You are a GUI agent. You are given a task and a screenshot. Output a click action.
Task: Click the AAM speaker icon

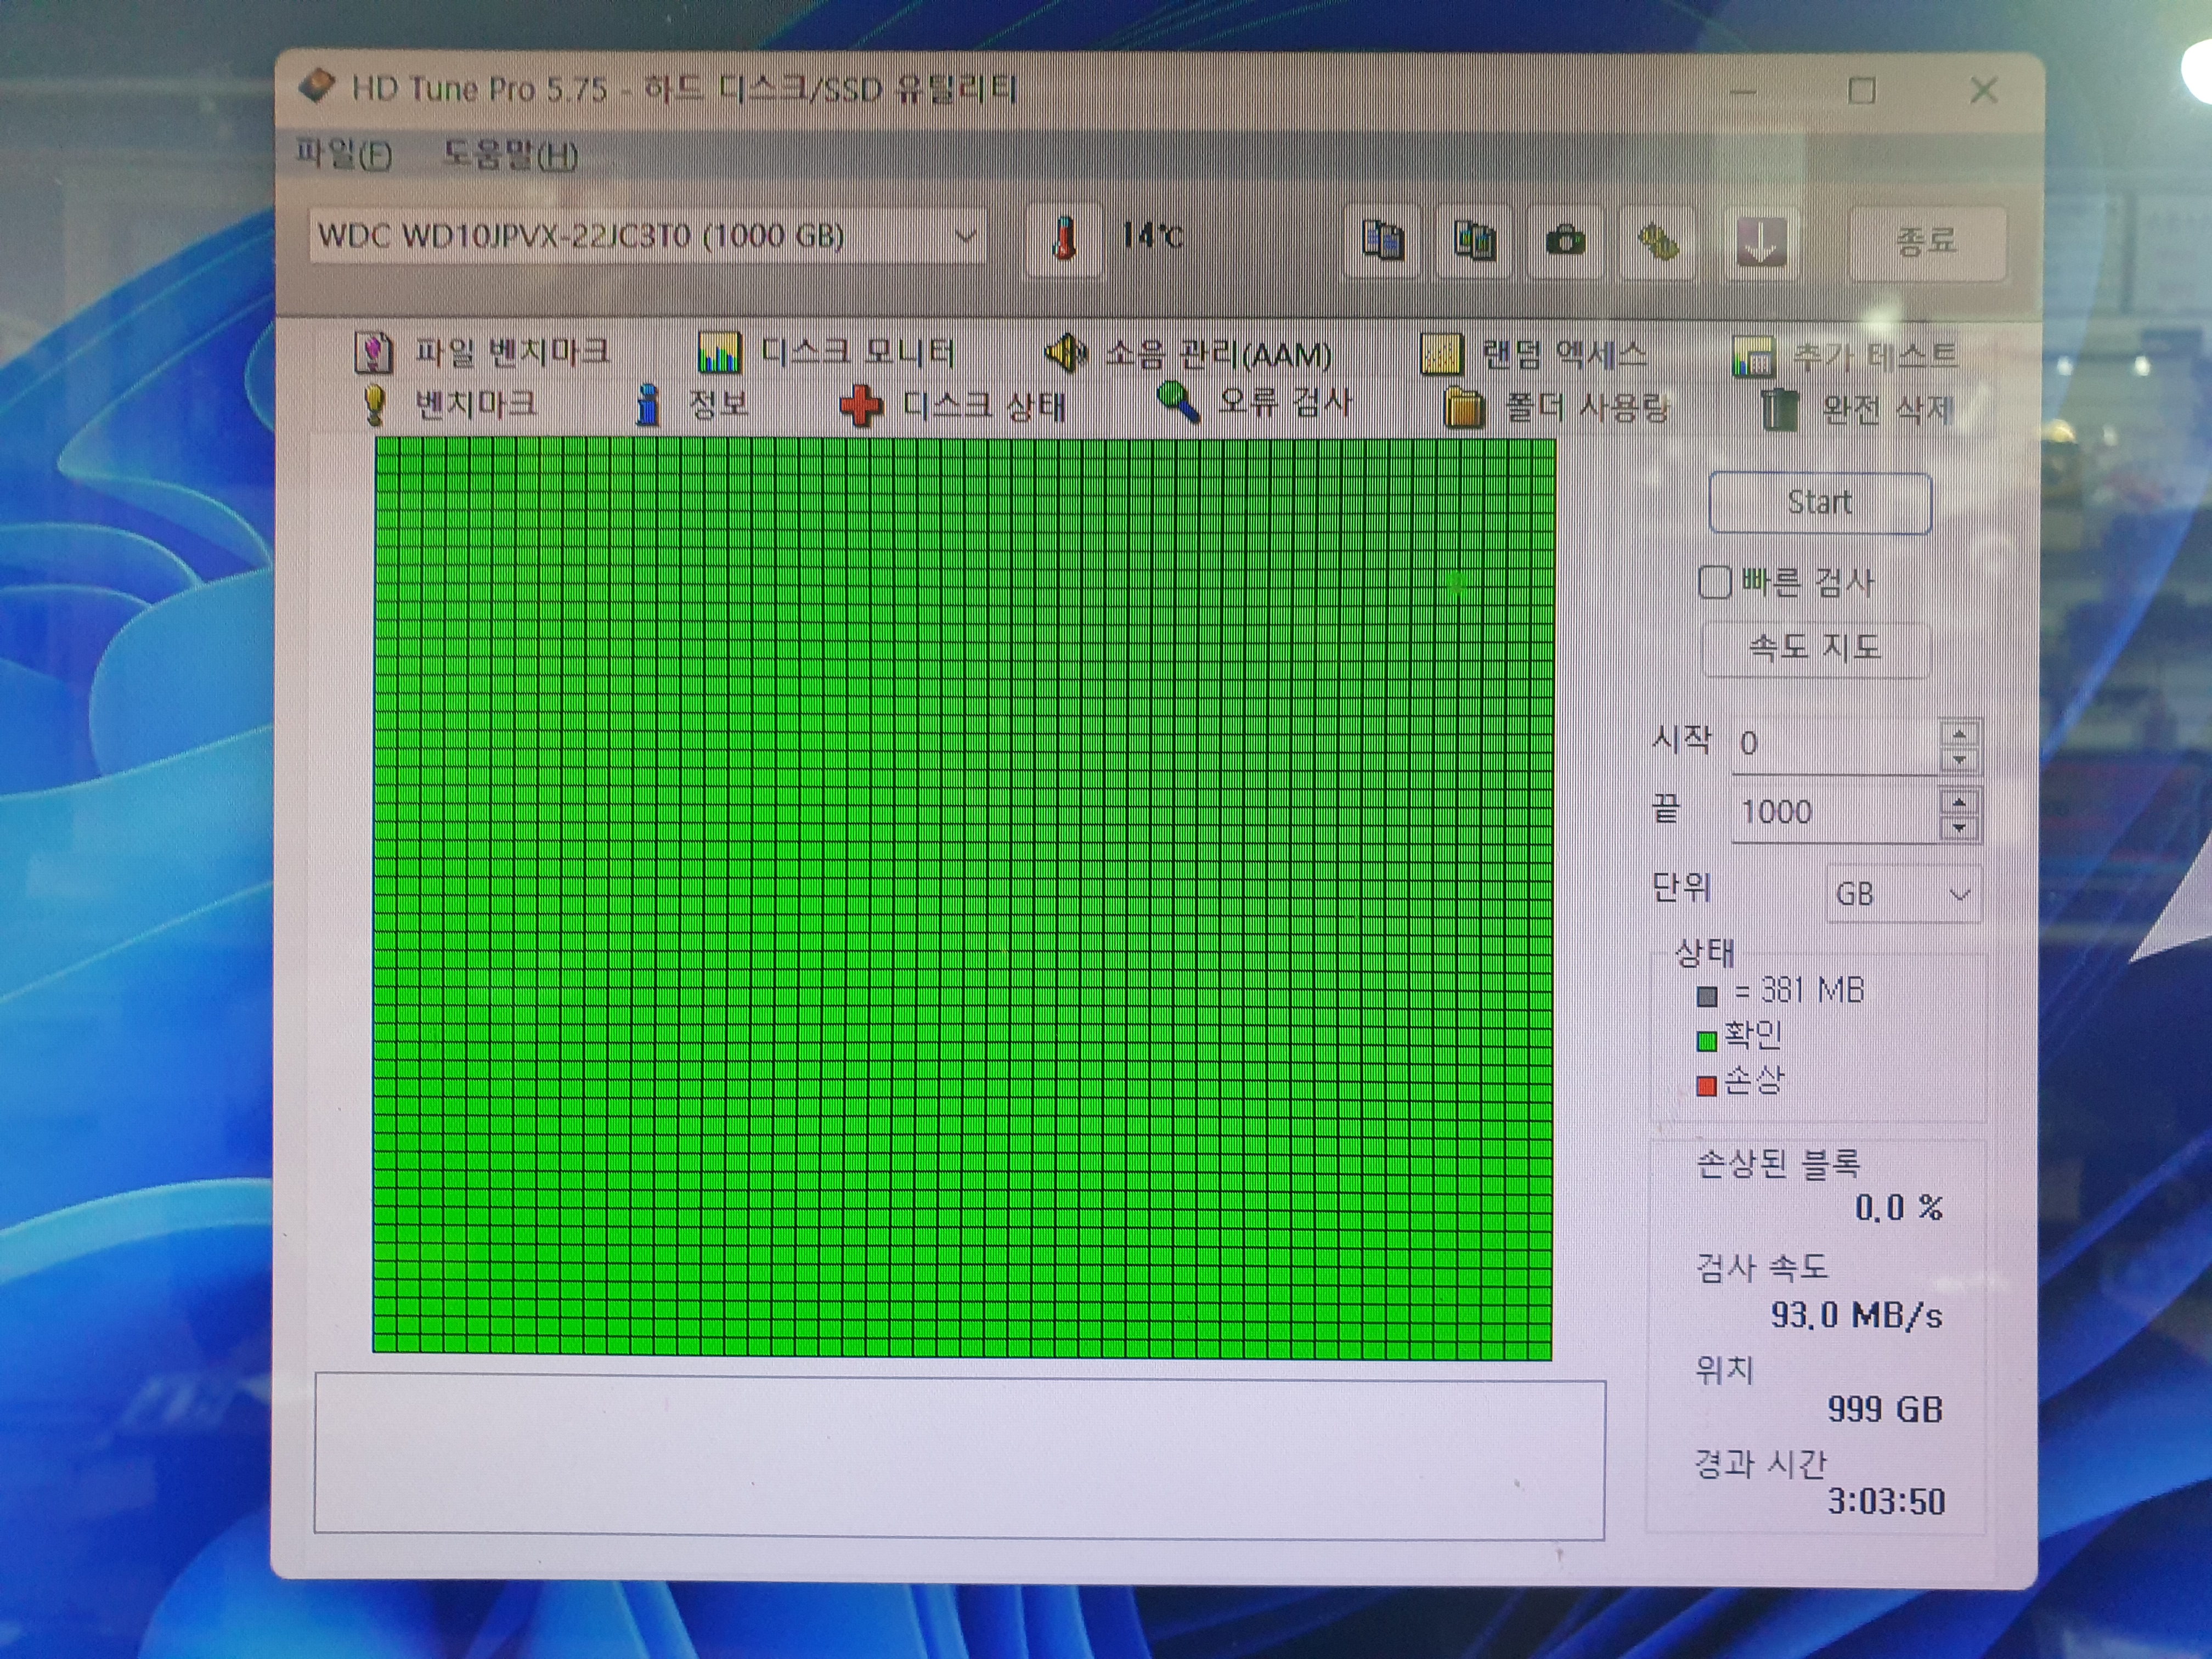[1065, 353]
